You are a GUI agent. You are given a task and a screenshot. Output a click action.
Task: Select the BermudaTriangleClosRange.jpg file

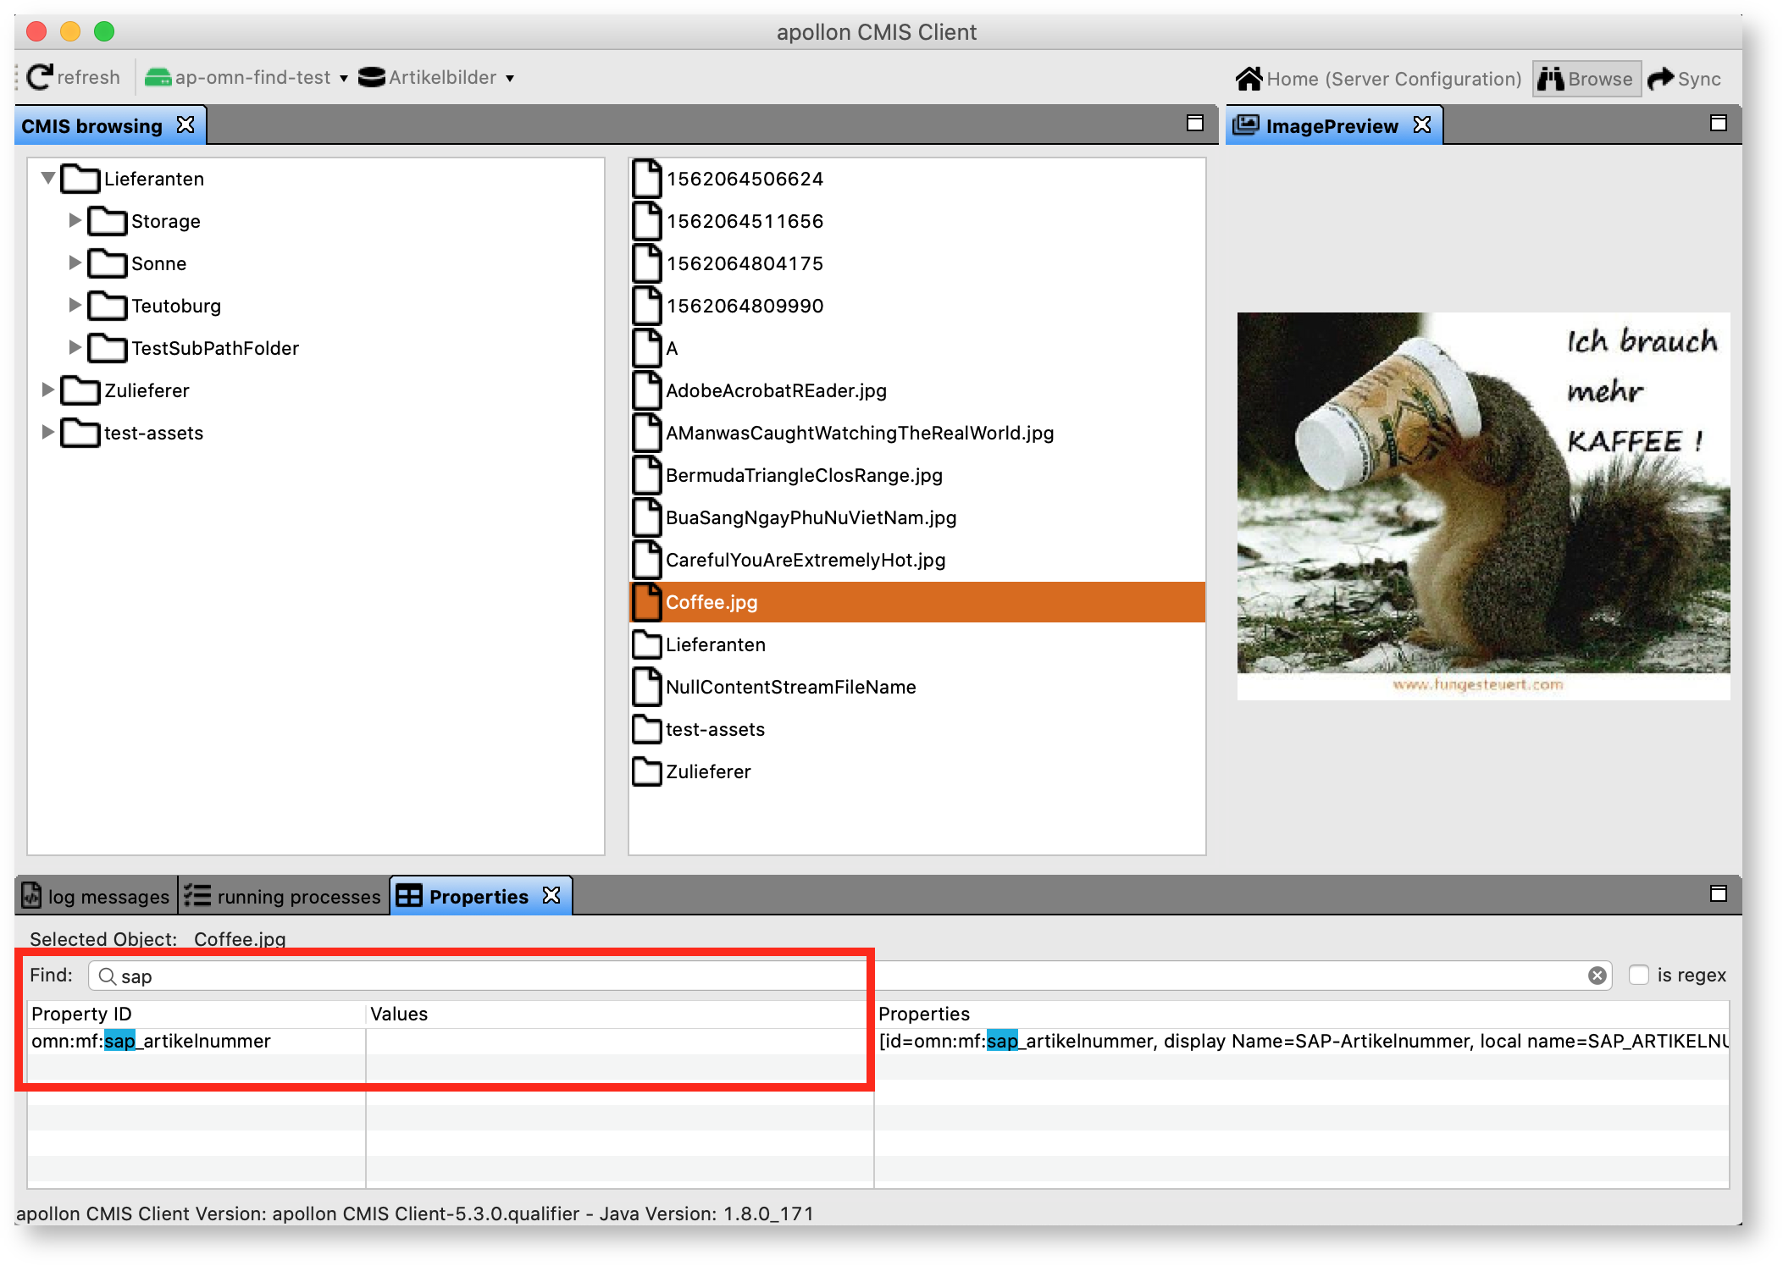803,475
